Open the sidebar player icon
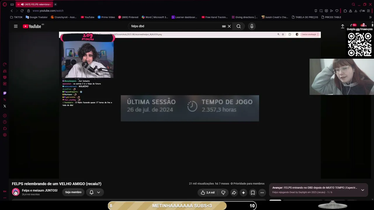374x210 pixels. (x=5, y=116)
